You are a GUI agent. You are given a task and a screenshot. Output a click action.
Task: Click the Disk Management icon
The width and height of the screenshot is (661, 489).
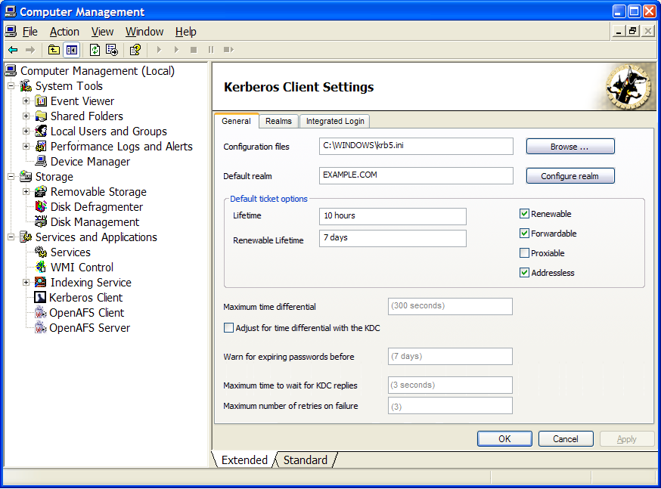click(41, 221)
